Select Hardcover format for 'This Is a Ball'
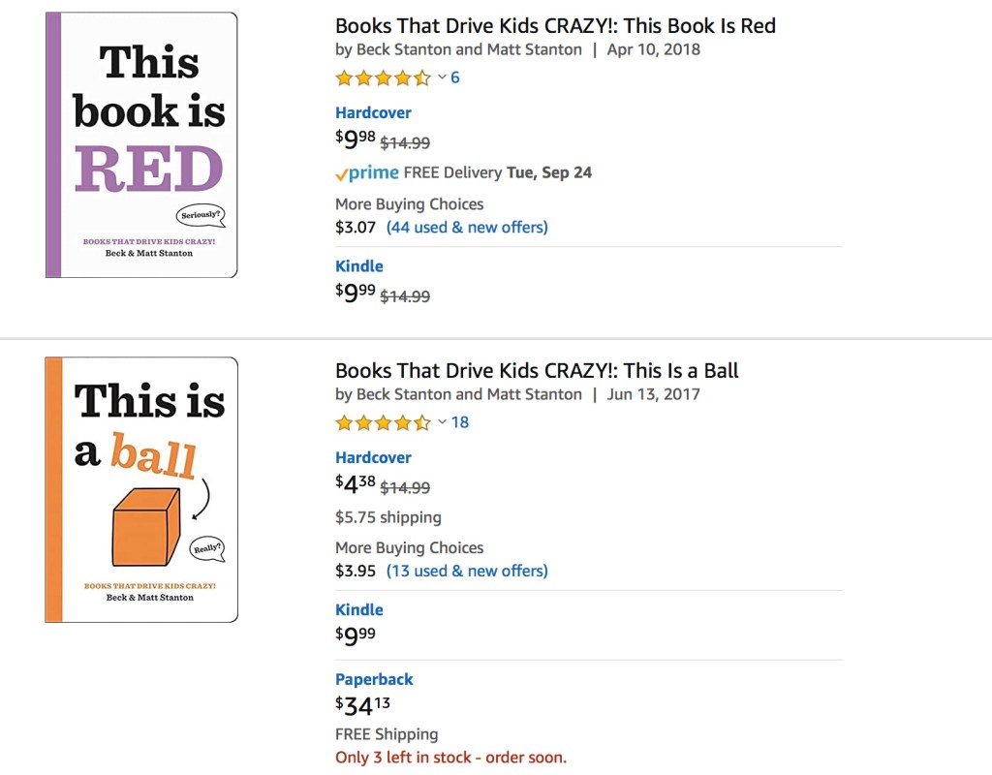Screen dimensions: 992x775 tap(373, 457)
